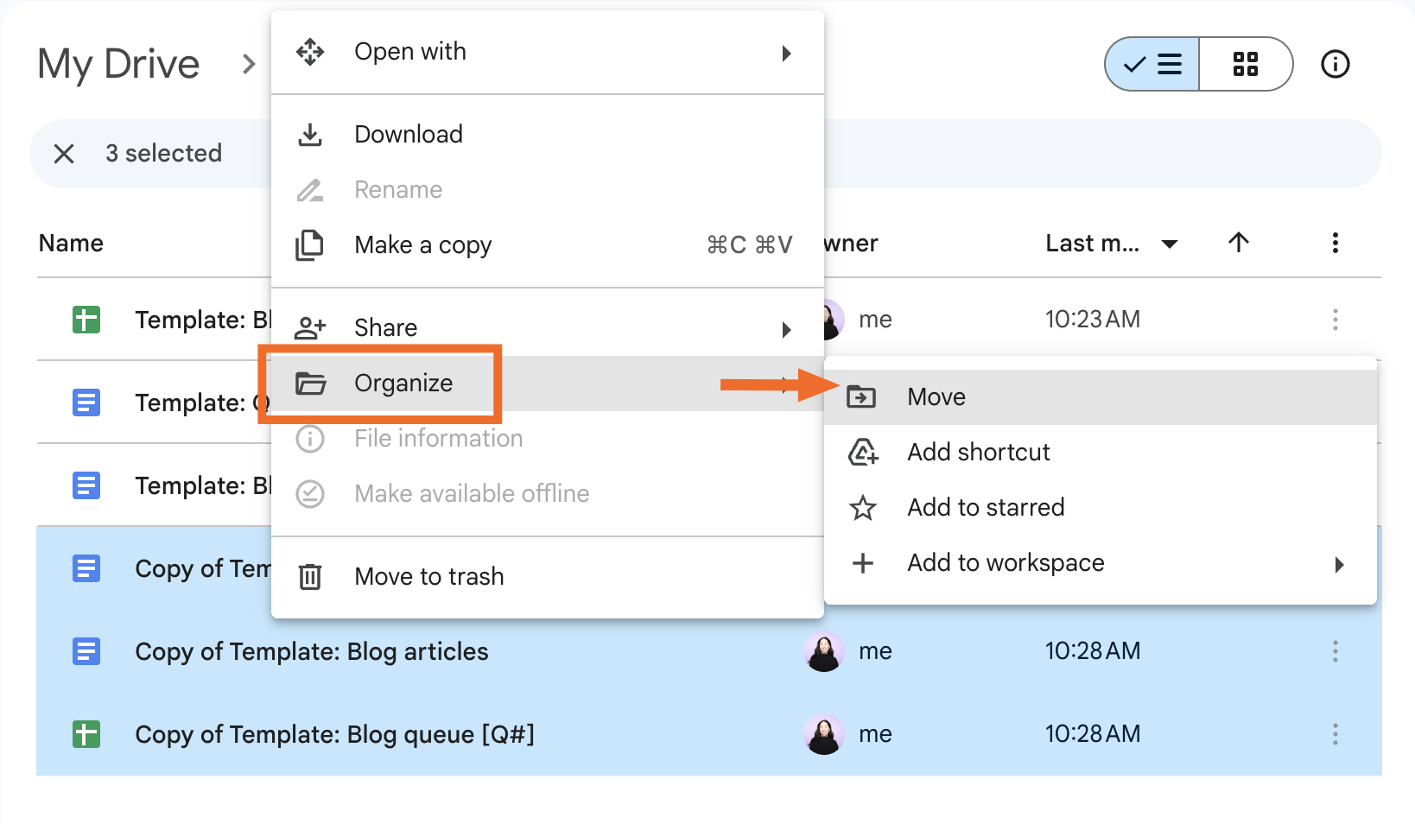Choose Move from the Organize submenu
The height and width of the screenshot is (824, 1415).
point(936,396)
